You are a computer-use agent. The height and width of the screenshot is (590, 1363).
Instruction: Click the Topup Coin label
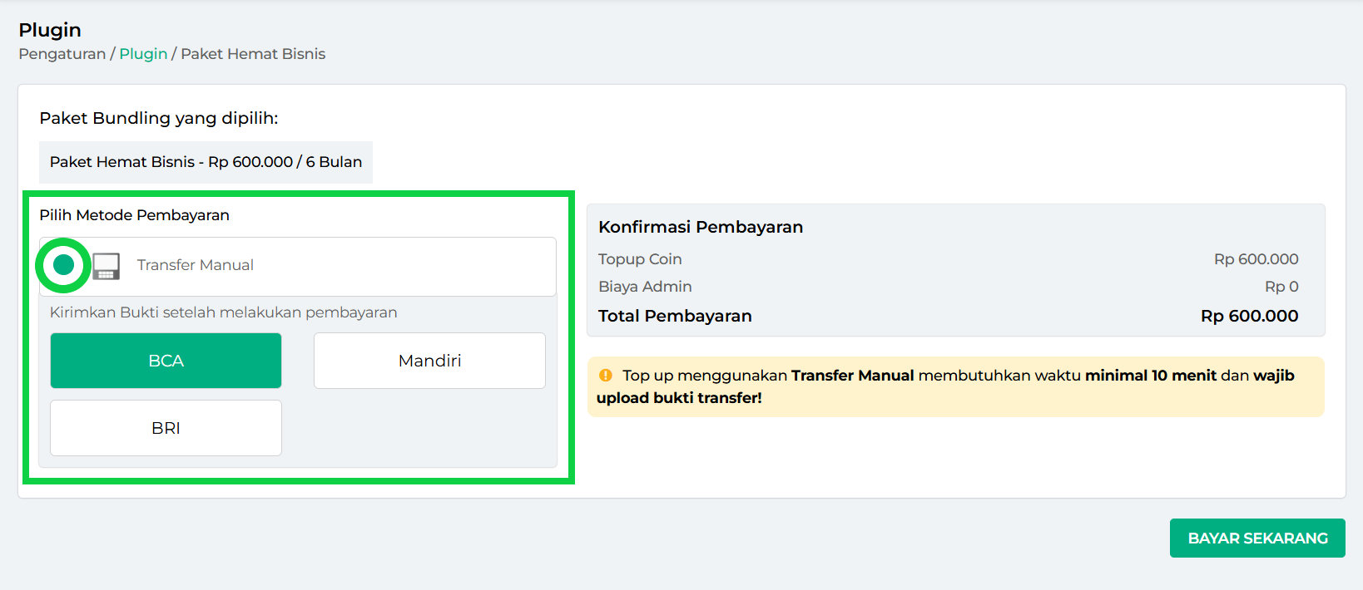coord(640,259)
